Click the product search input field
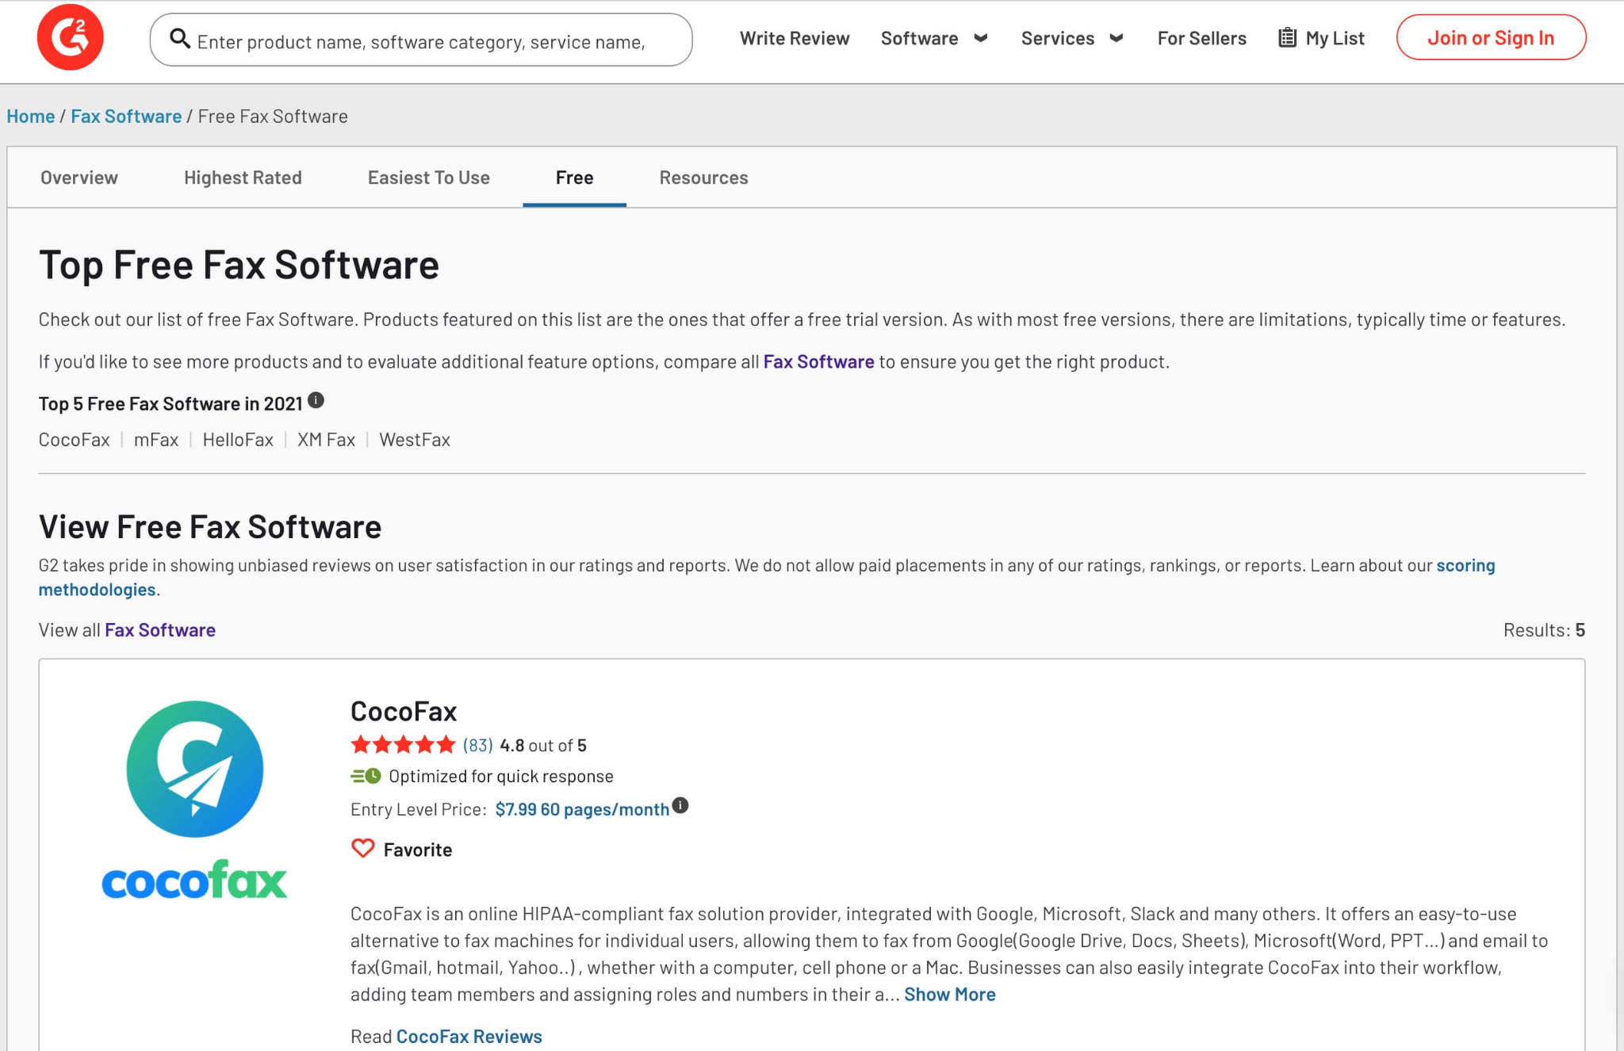Viewport: 1624px width, 1051px height. [428, 41]
